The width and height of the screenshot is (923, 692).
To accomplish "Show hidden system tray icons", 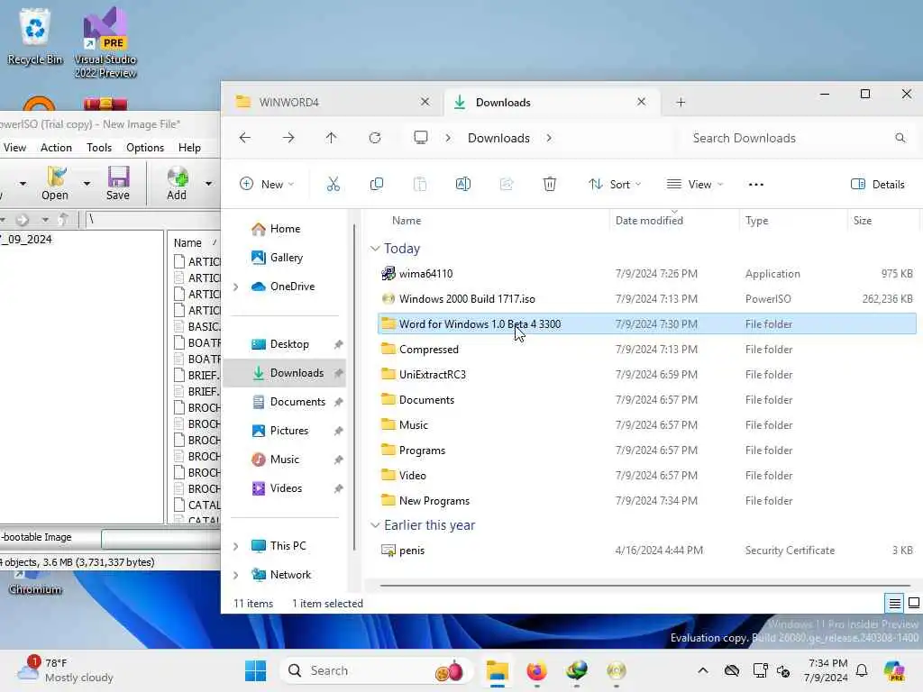I will 703,670.
